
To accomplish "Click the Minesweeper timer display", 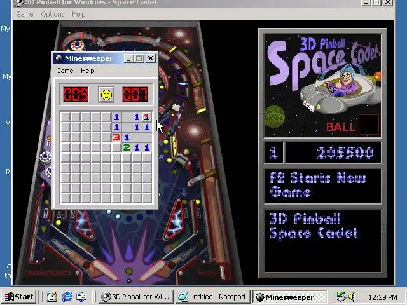I will click(135, 95).
